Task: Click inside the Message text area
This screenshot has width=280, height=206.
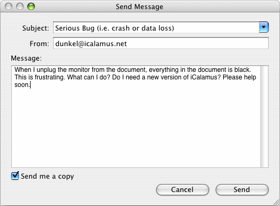Action: (136, 116)
